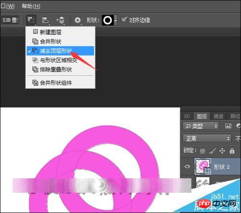Lock position move-cross icon
The image size is (241, 213).
click(x=222, y=151)
